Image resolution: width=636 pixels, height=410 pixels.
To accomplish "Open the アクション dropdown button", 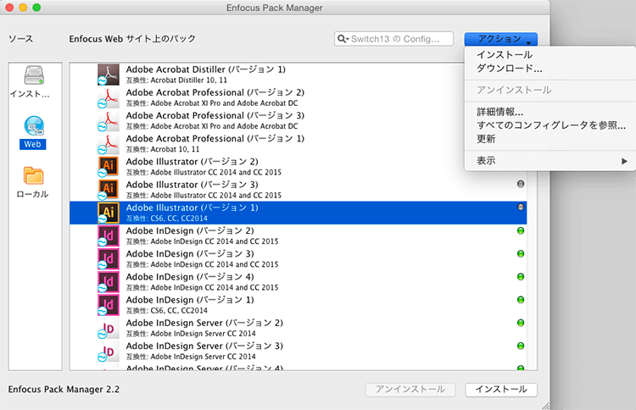I will 501,39.
